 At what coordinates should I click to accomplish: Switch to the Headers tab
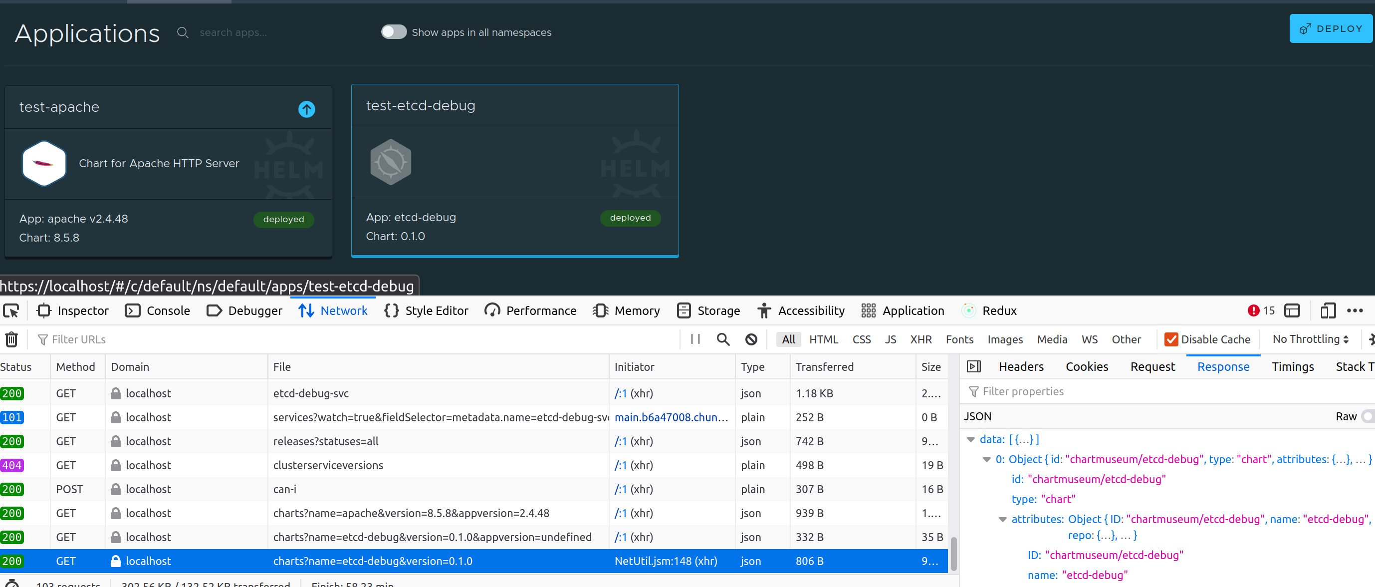click(x=1020, y=366)
